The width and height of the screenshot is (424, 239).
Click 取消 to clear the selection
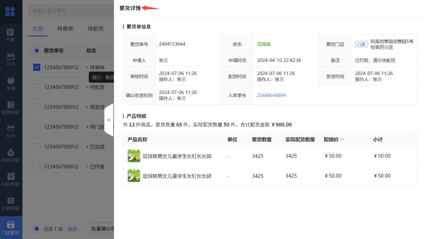[72, 229]
